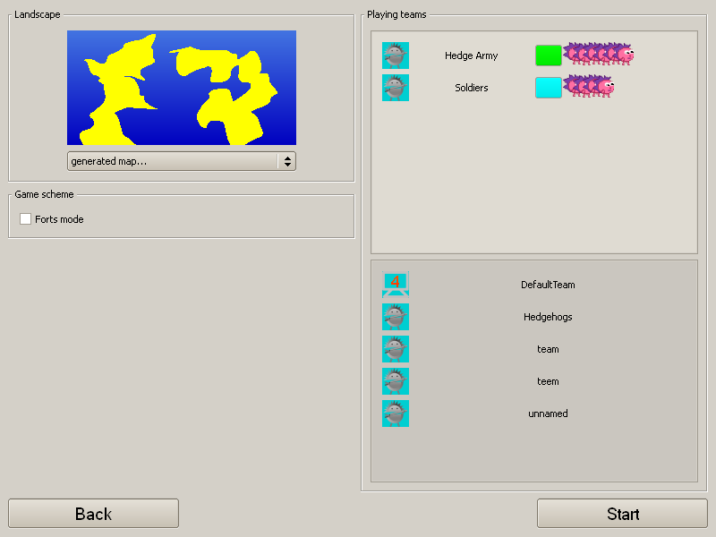Select the DefaultTeam name entry
Image resolution: width=716 pixels, height=537 pixels.
click(548, 285)
